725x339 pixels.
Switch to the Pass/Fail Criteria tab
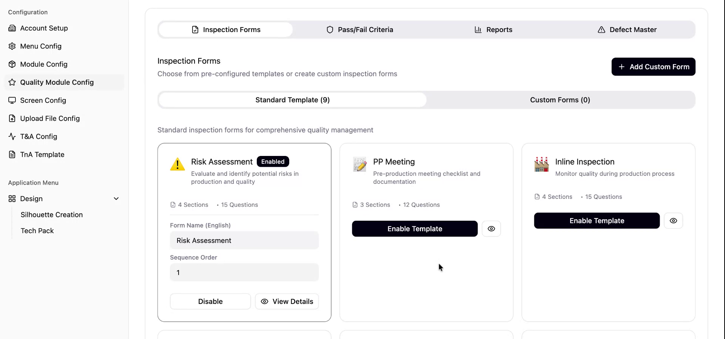coord(359,30)
